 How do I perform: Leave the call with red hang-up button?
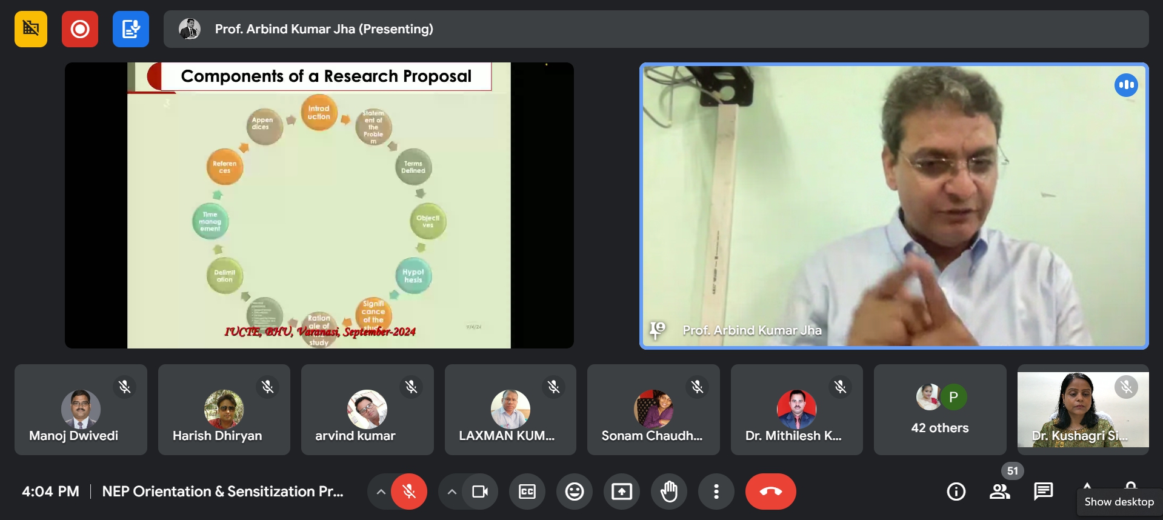[770, 492]
